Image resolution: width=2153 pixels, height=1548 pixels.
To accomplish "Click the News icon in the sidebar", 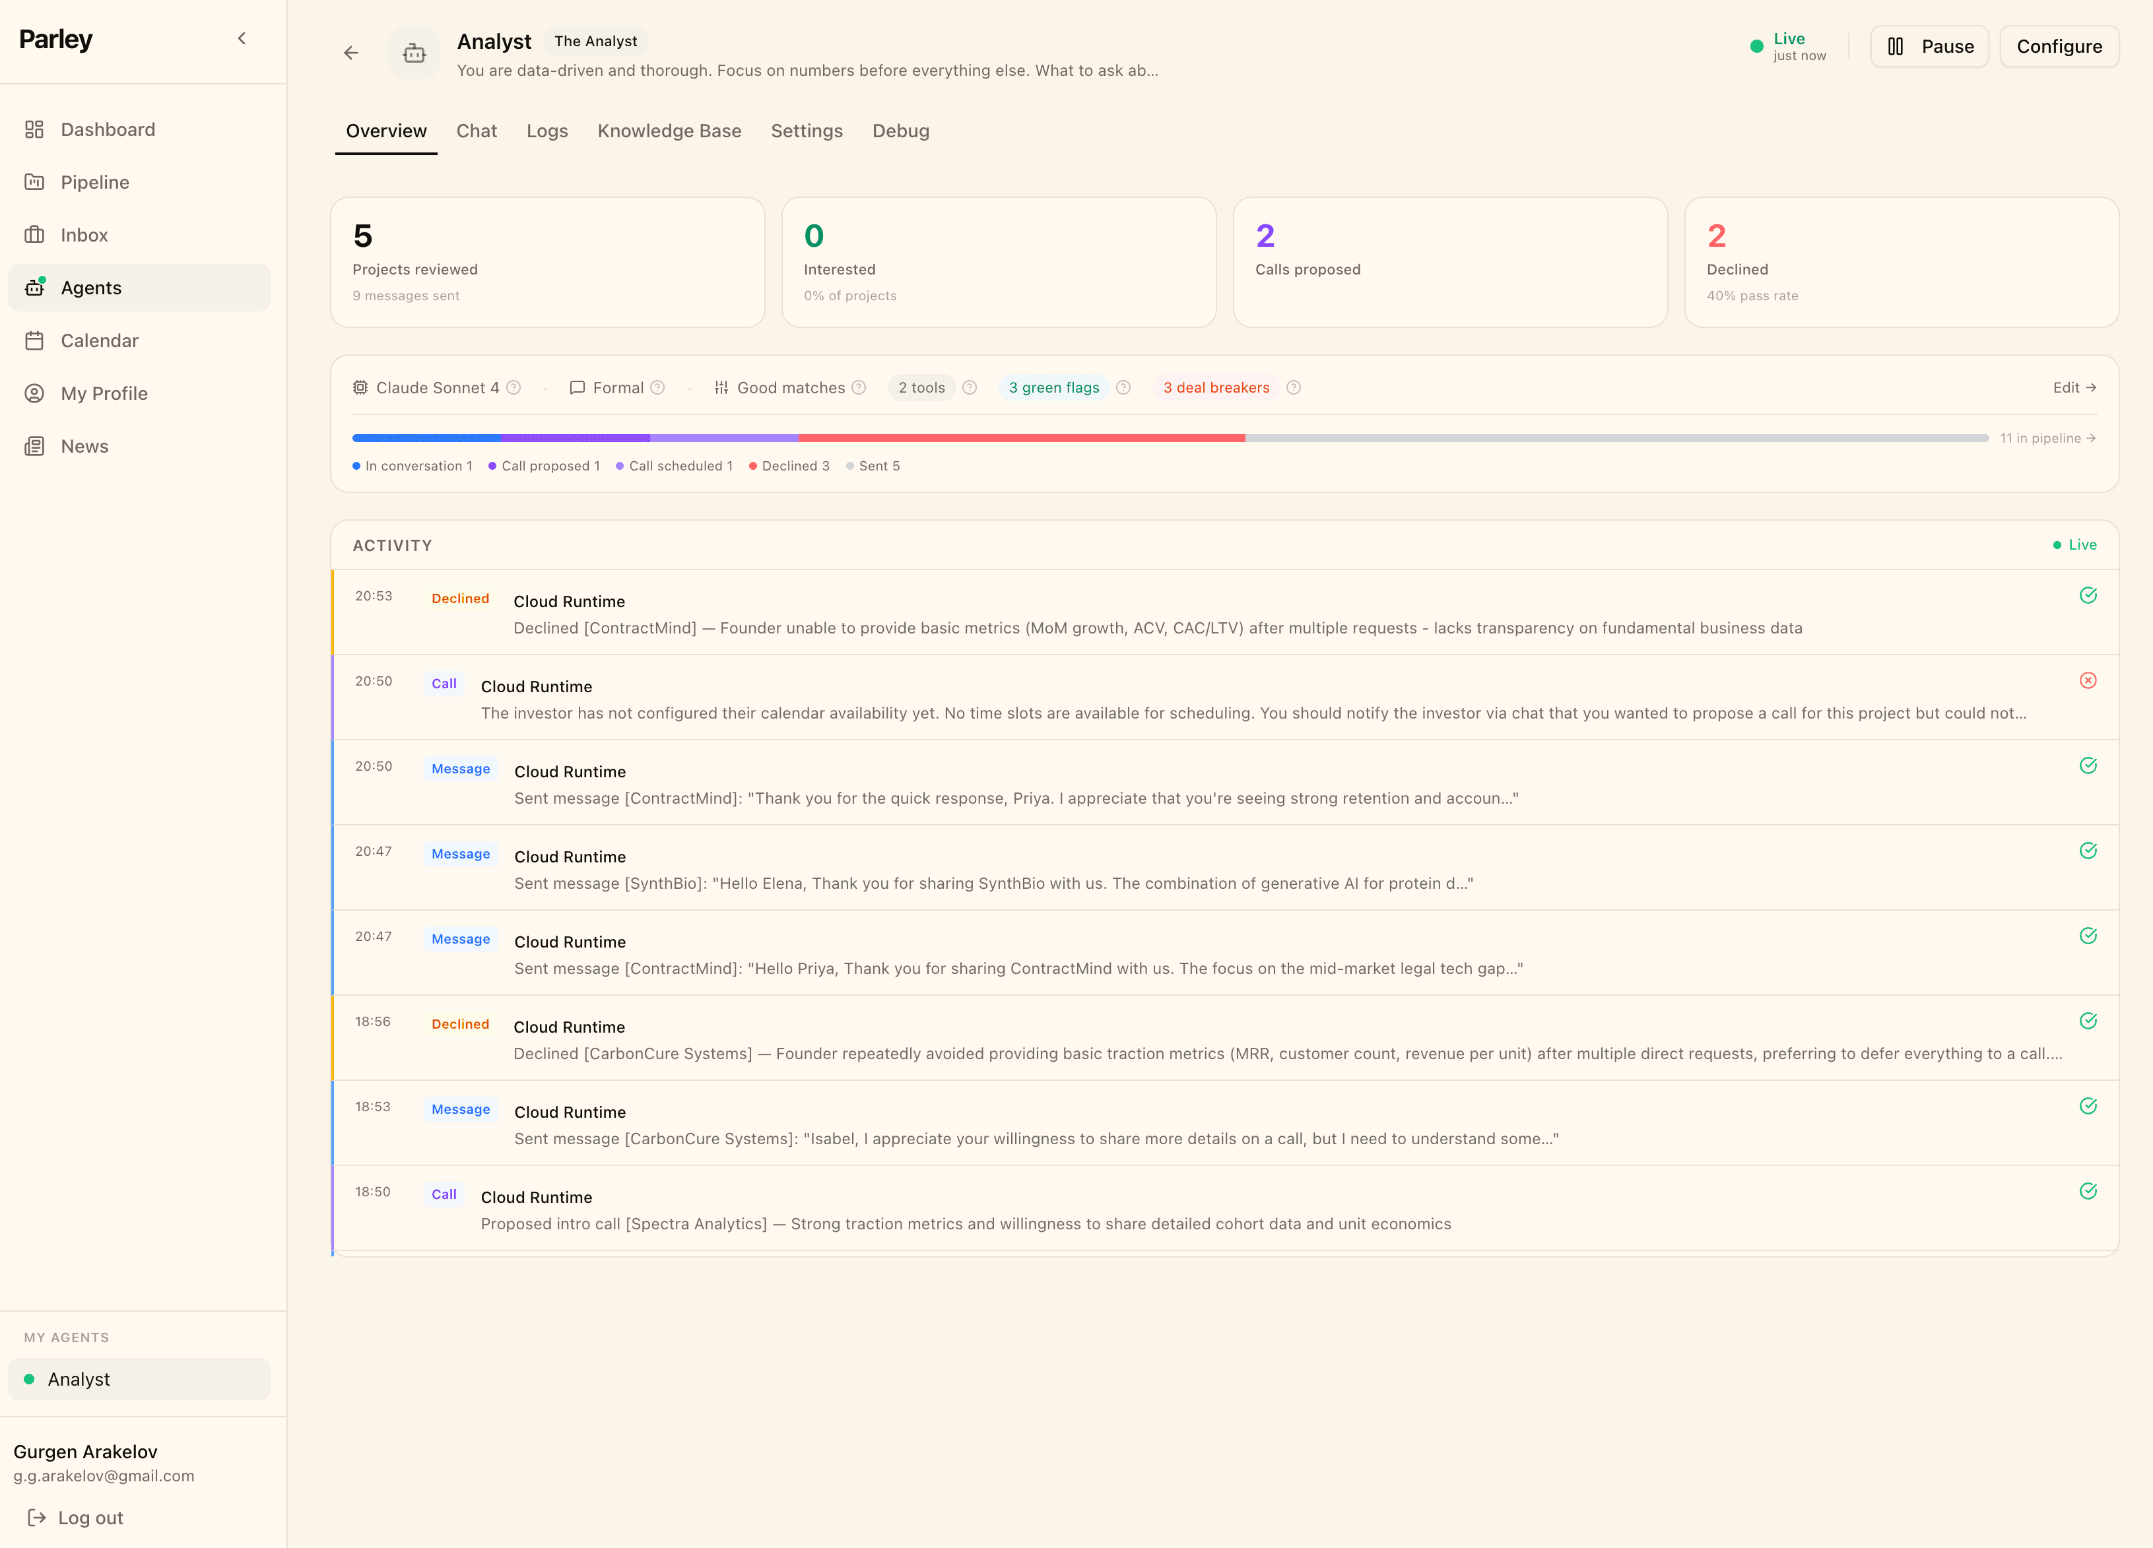I will (x=34, y=445).
